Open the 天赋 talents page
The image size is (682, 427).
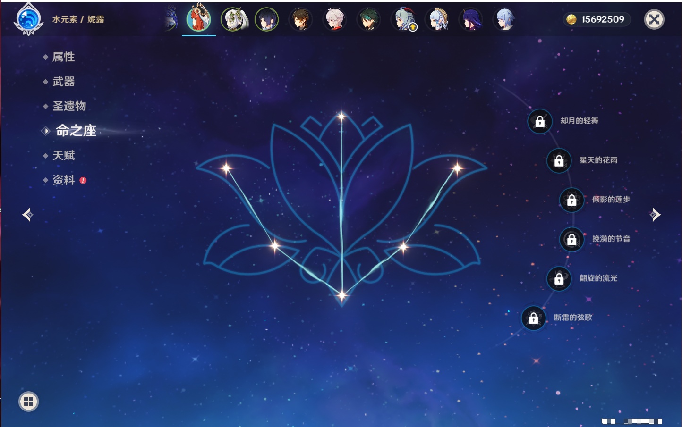click(63, 155)
